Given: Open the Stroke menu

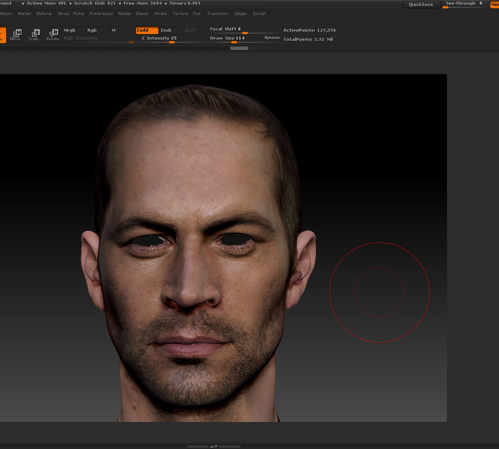Looking at the screenshot, I should click(x=161, y=14).
